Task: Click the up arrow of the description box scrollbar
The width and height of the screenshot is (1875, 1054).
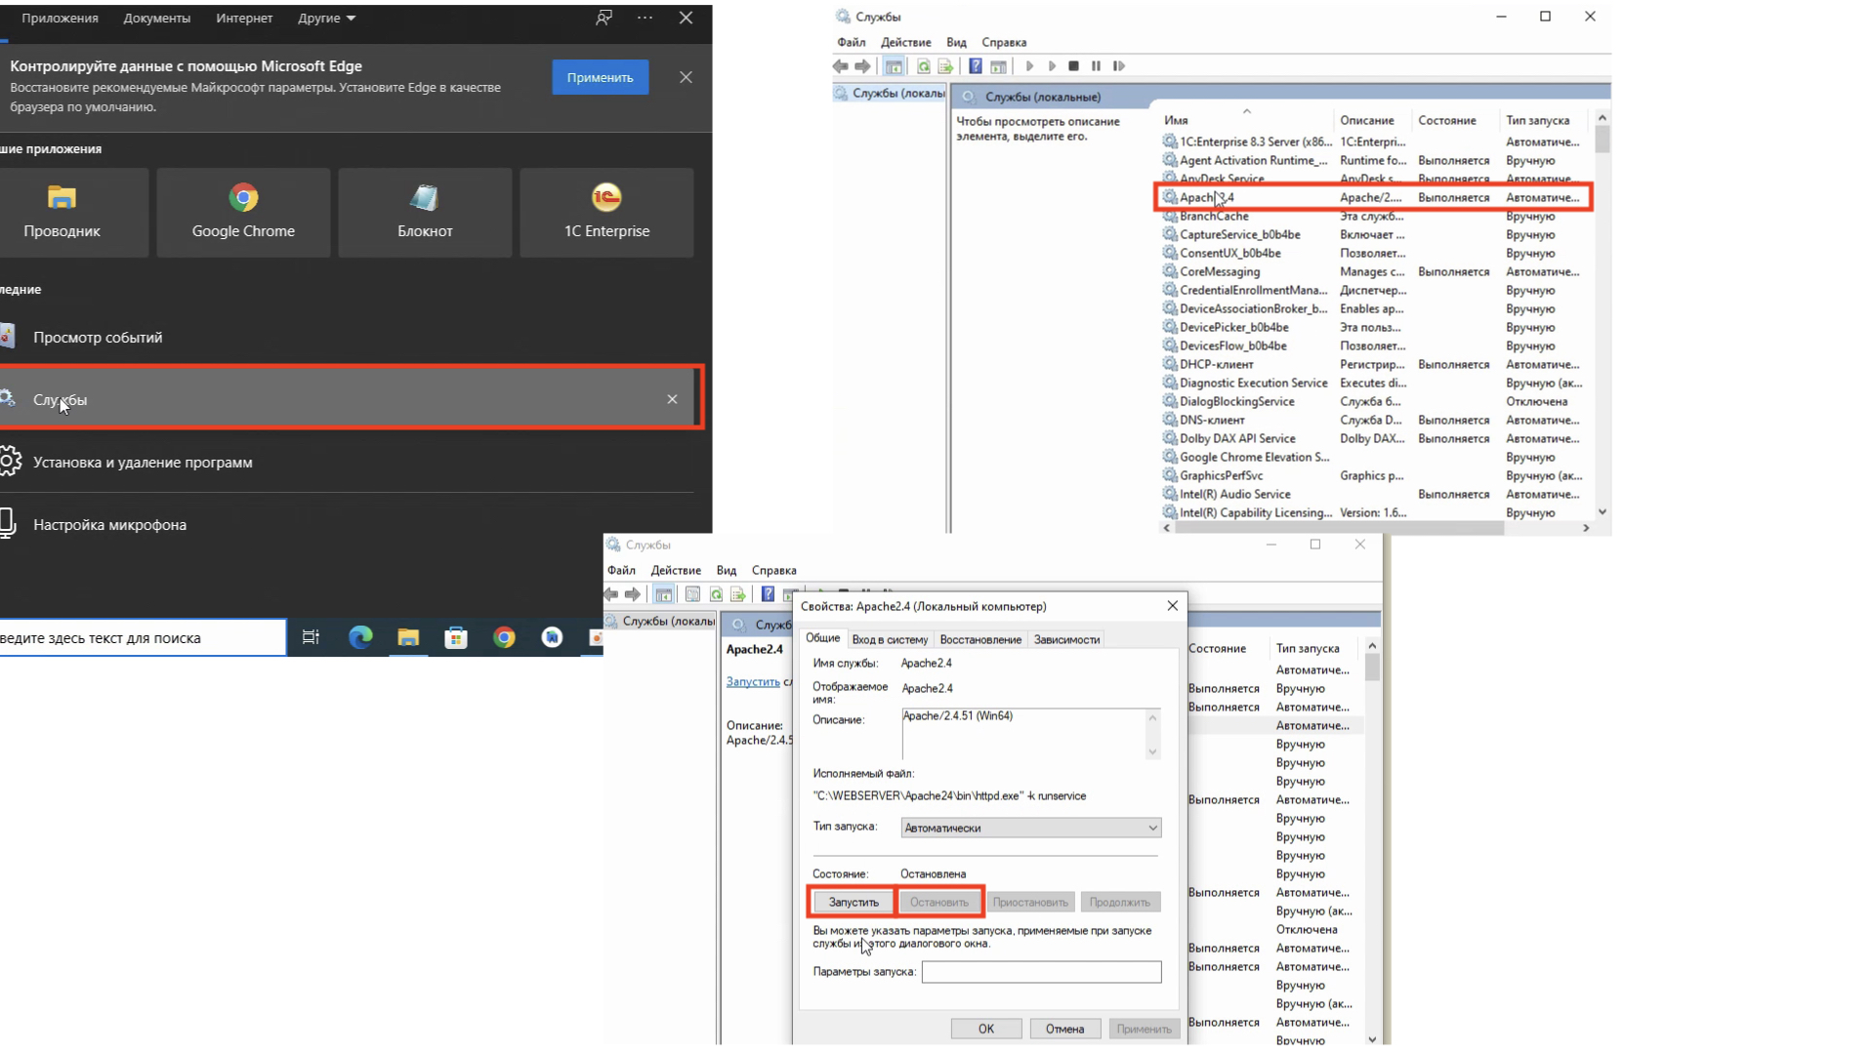Action: click(x=1152, y=717)
